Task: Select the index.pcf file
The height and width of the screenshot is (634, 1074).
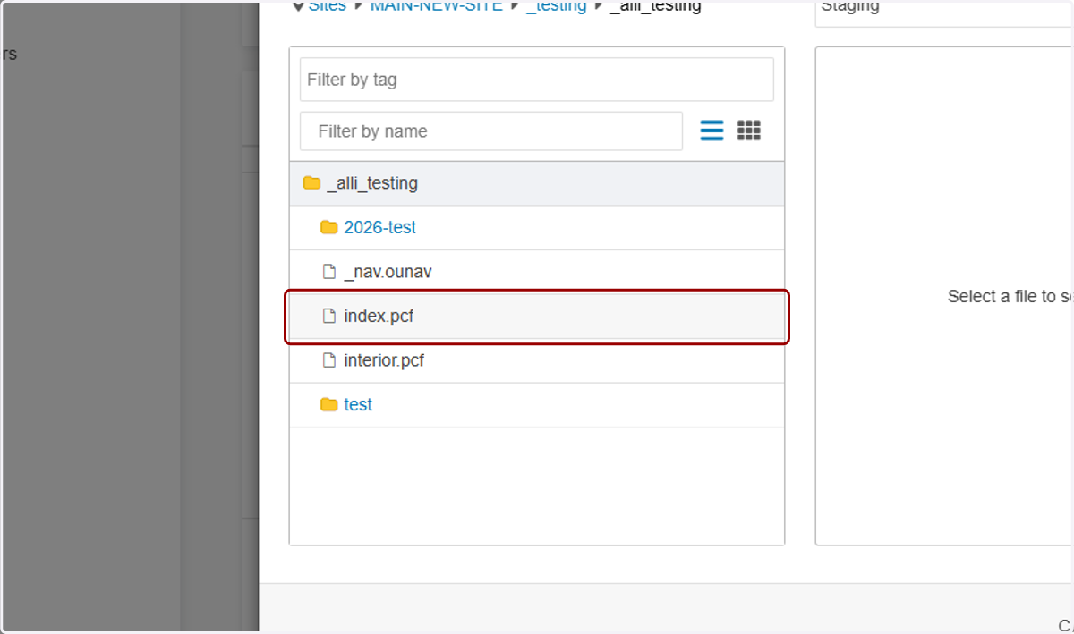Action: click(537, 317)
